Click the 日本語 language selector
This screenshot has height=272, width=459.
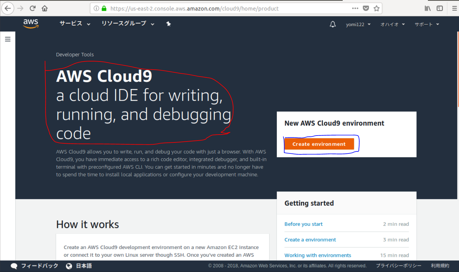(84, 266)
